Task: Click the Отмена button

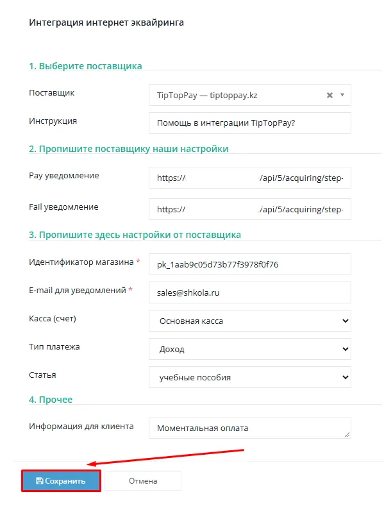Action: point(143,481)
